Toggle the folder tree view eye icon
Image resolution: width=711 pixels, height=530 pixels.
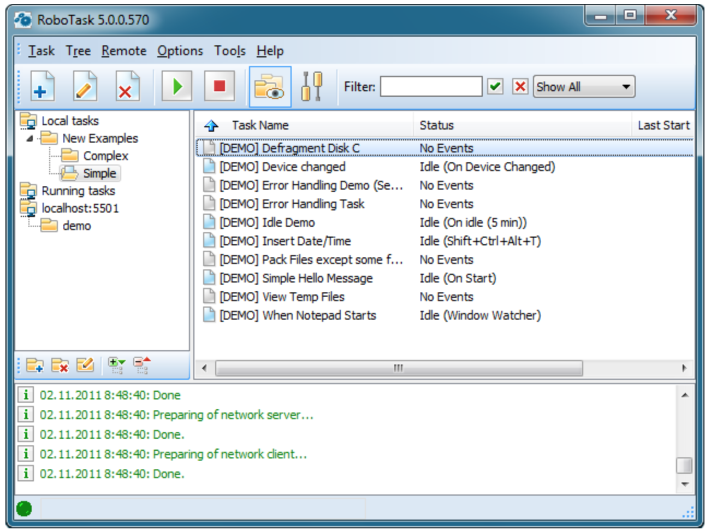[270, 86]
